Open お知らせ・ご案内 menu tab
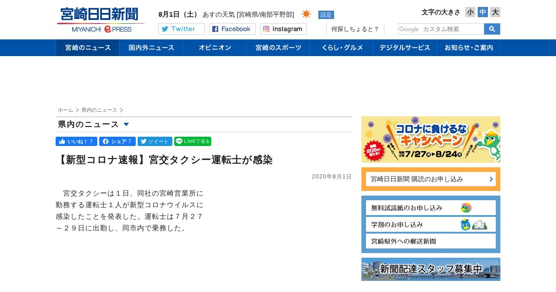 pyautogui.click(x=468, y=48)
